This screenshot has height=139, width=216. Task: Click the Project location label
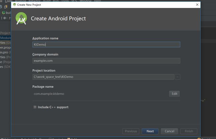44,70
